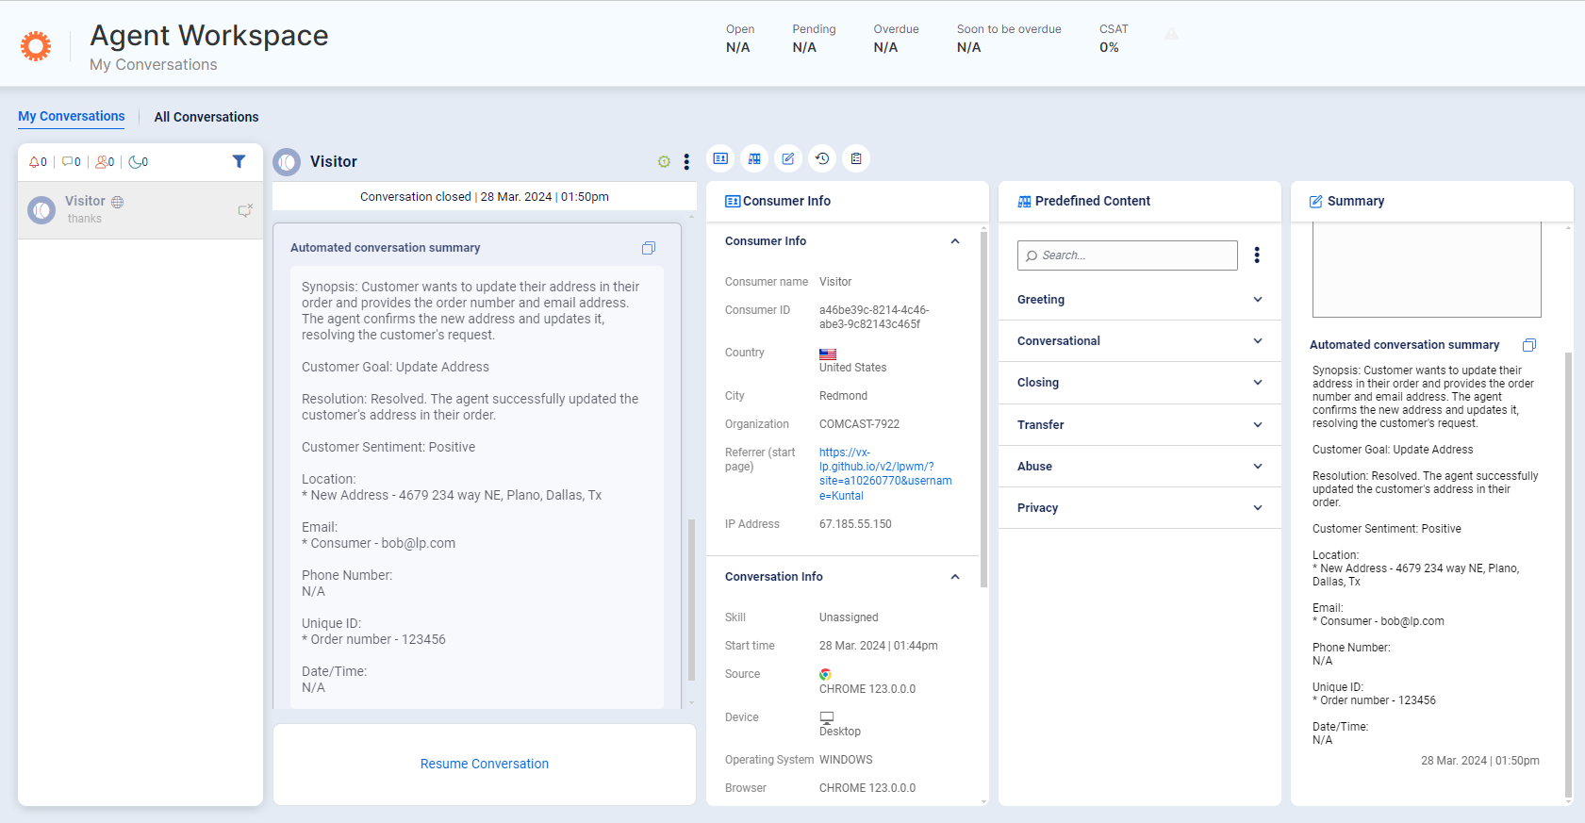The width and height of the screenshot is (1585, 823).
Task: Click the green status gear beside Visitor
Action: (x=664, y=162)
